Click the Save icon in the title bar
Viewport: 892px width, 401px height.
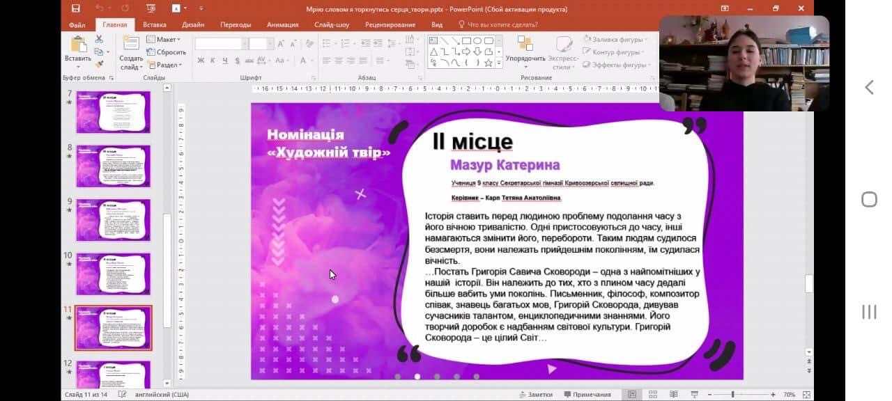coord(75,8)
